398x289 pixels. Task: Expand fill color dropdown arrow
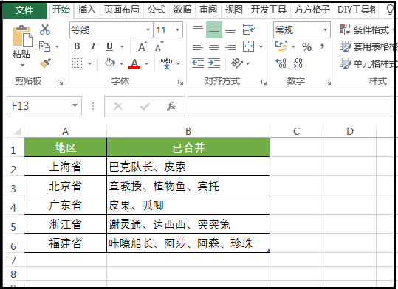(121, 63)
